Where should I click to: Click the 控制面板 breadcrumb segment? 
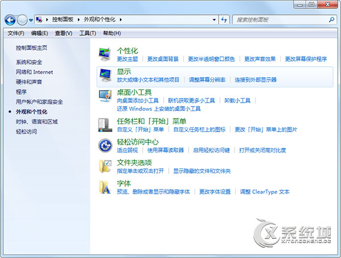click(x=63, y=19)
